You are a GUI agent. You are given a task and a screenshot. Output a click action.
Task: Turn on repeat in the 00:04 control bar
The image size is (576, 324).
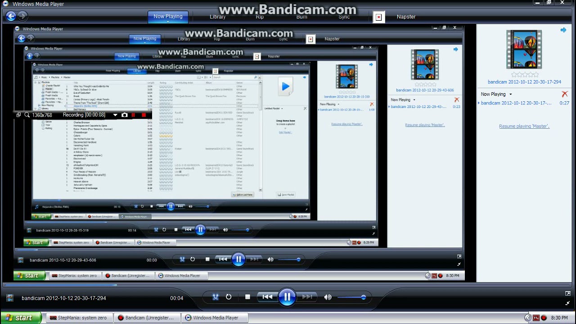(229, 297)
